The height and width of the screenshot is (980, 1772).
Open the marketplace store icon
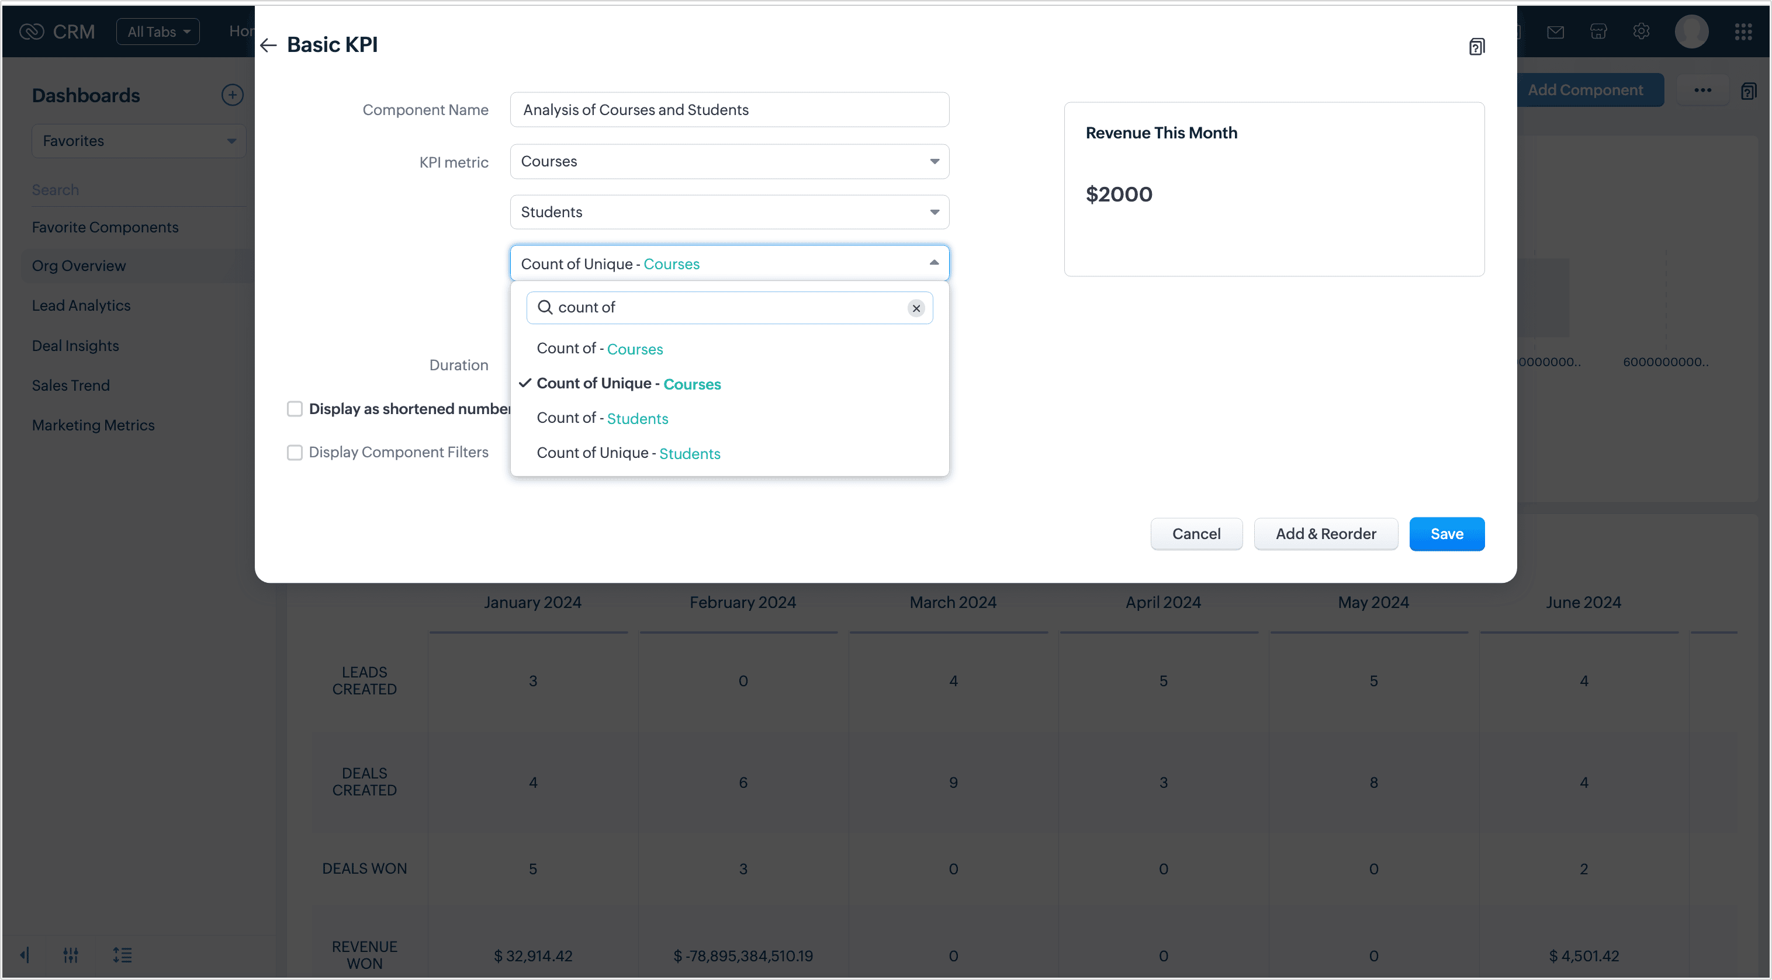click(x=1598, y=32)
